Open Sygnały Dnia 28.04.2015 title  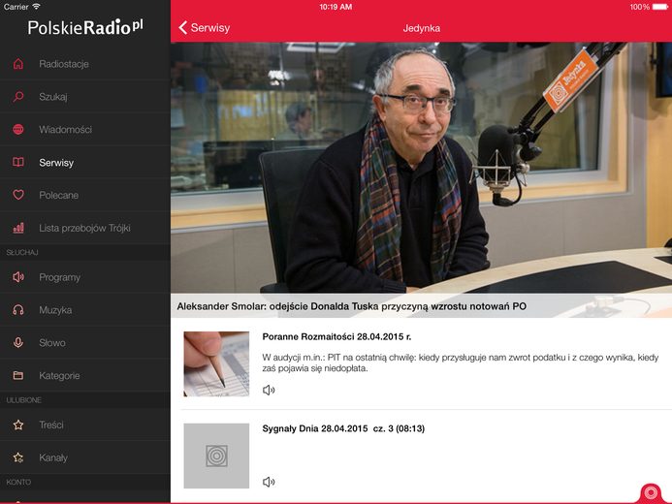pos(343,428)
